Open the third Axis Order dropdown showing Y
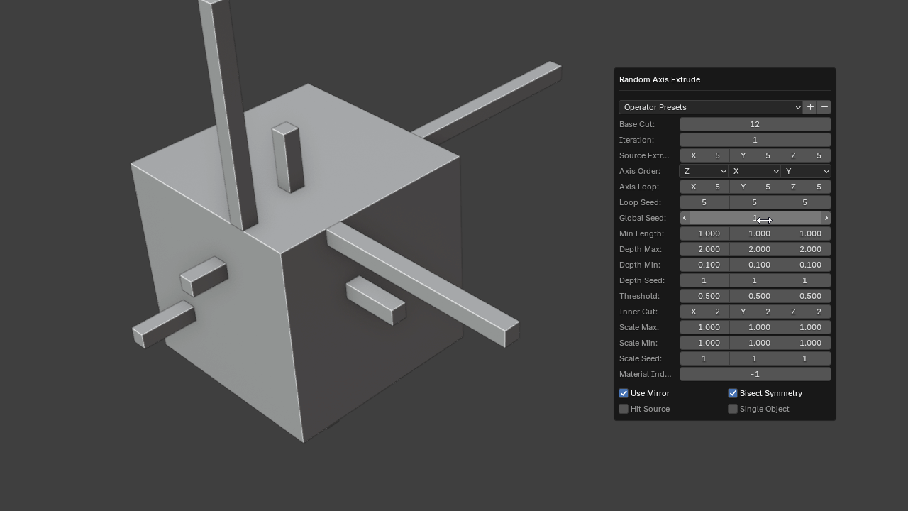The height and width of the screenshot is (511, 908). (x=806, y=171)
